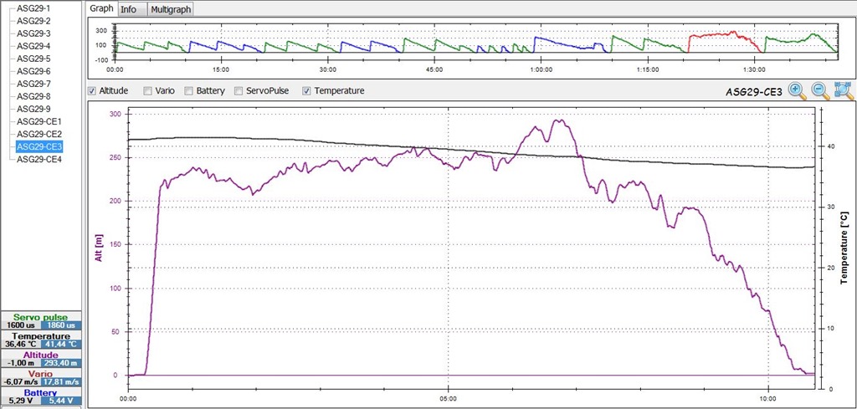Pick the ASG29-CE4 flight log
The image size is (857, 409).
[38, 159]
